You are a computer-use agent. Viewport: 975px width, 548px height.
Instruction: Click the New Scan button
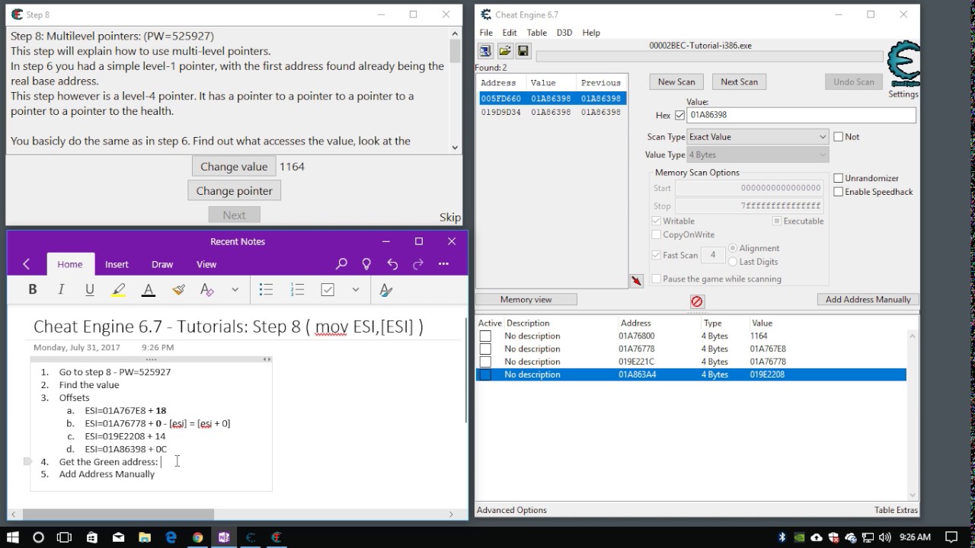point(676,81)
